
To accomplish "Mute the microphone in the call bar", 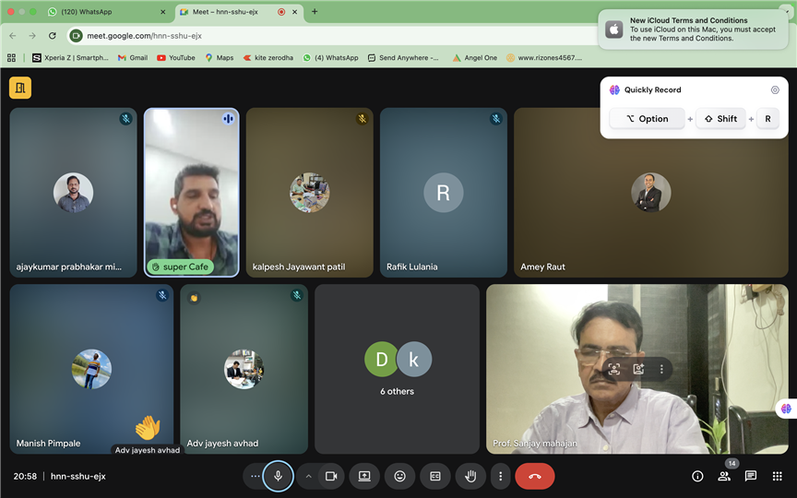I will click(278, 476).
